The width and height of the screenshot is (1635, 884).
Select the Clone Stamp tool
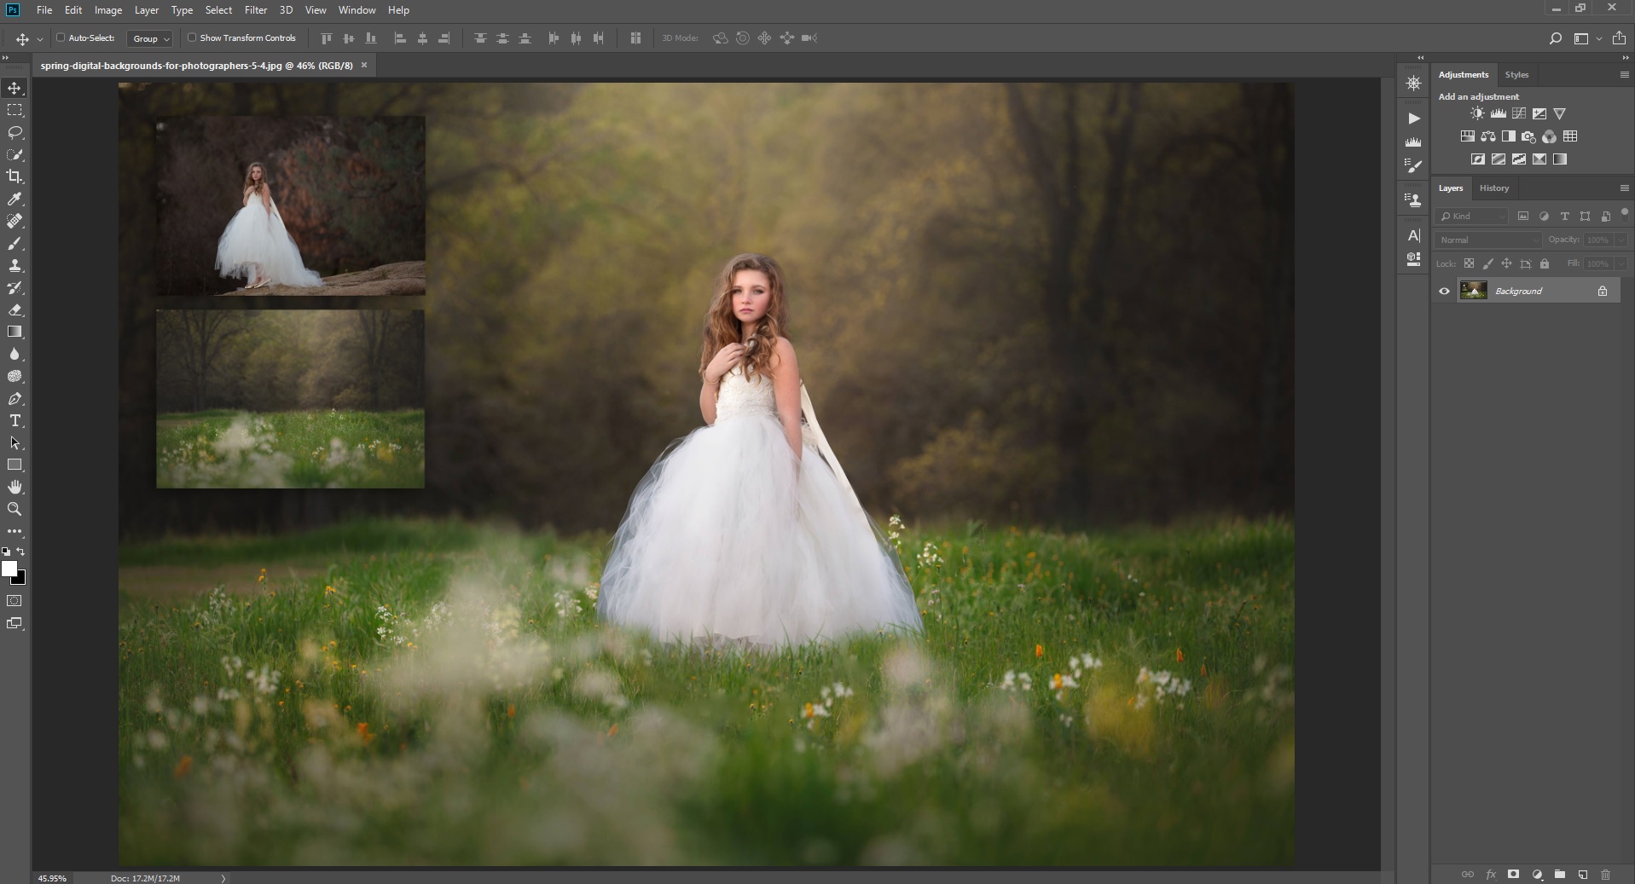(14, 265)
